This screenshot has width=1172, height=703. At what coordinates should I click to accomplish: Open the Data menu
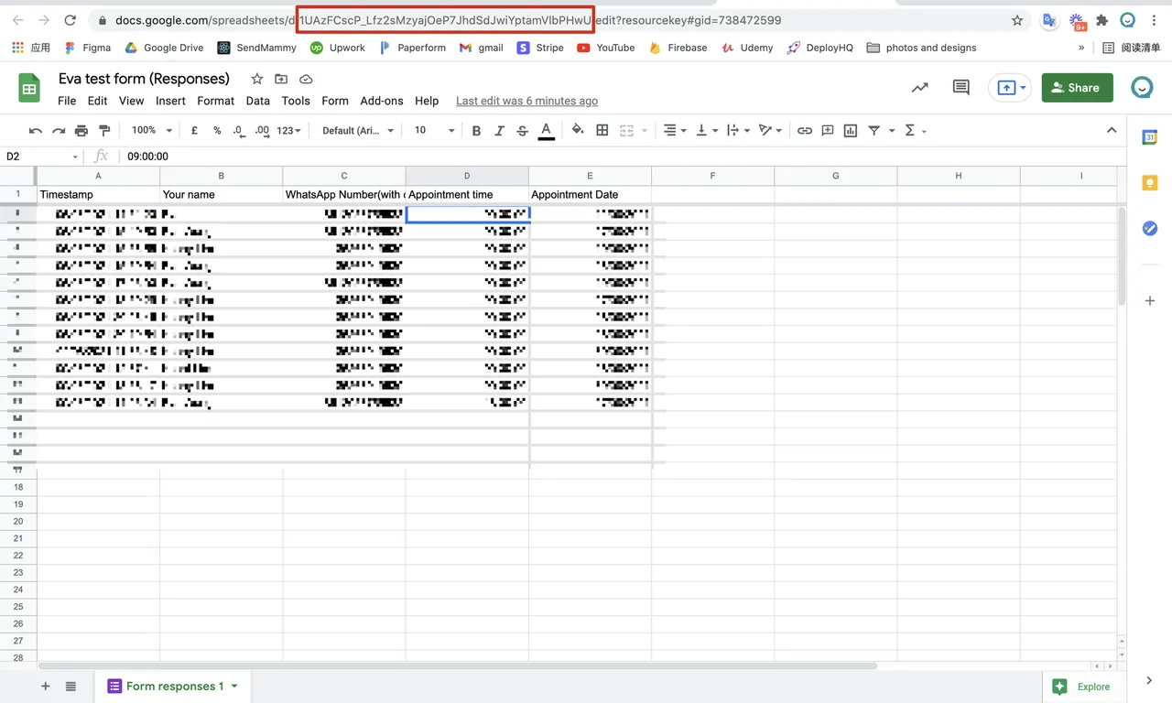[x=257, y=101]
